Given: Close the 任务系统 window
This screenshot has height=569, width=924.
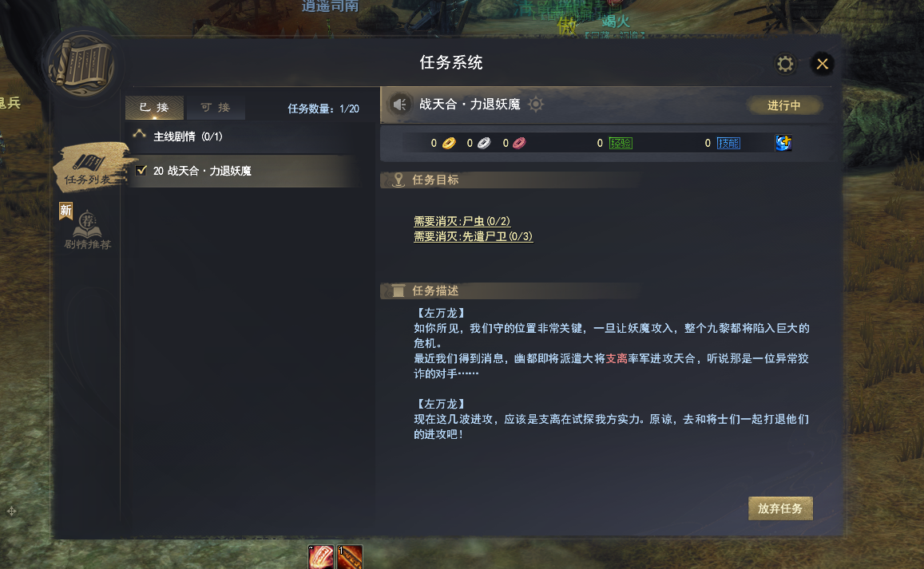Looking at the screenshot, I should click(823, 64).
